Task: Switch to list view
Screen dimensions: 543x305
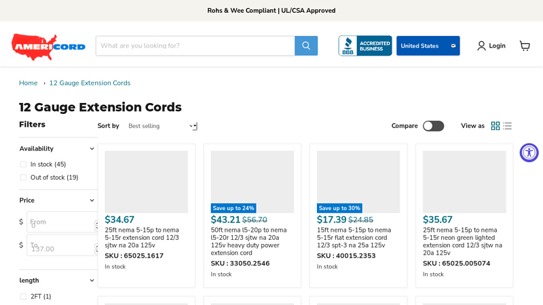Action: coord(508,126)
